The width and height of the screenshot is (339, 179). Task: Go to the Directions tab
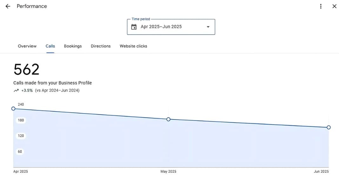pos(101,46)
